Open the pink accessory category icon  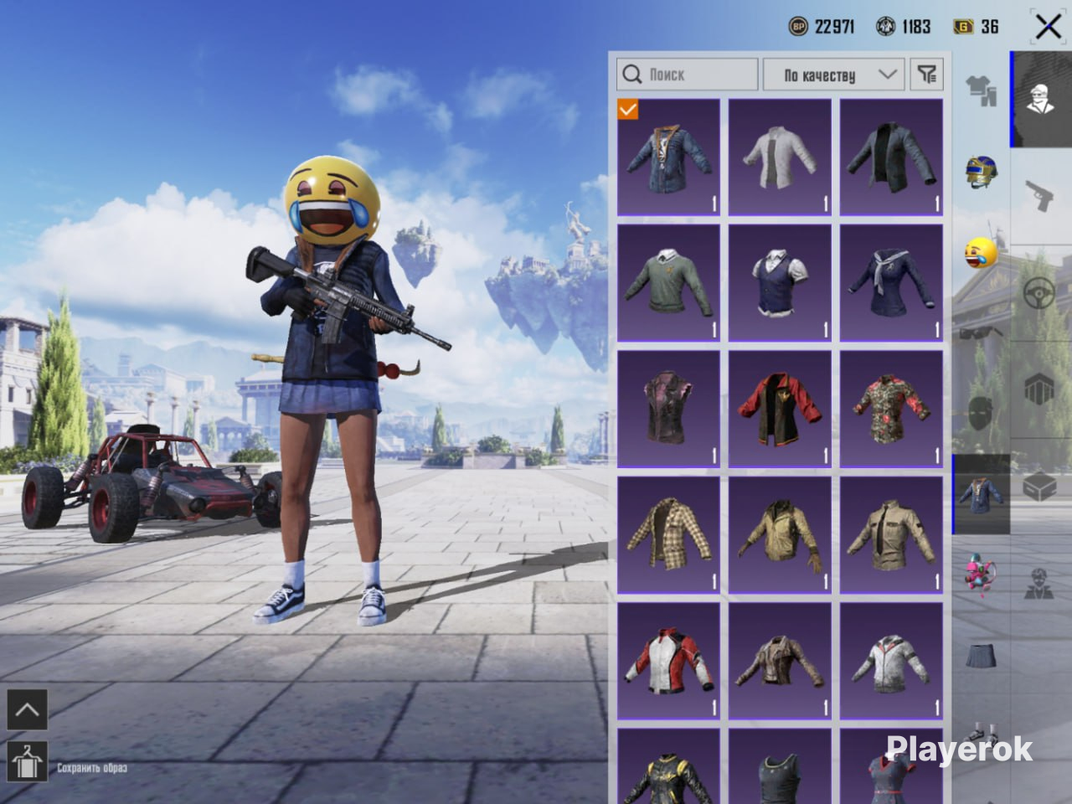pyautogui.click(x=981, y=574)
